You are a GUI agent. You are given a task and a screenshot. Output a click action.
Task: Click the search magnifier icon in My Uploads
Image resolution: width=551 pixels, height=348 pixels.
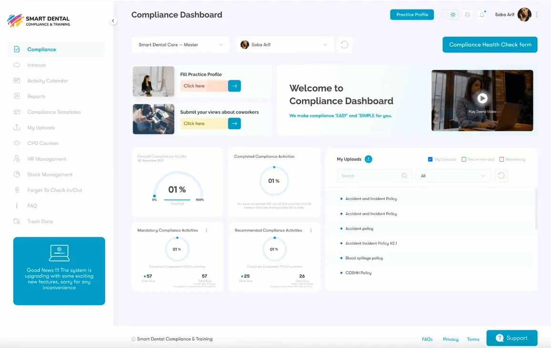pyautogui.click(x=404, y=175)
